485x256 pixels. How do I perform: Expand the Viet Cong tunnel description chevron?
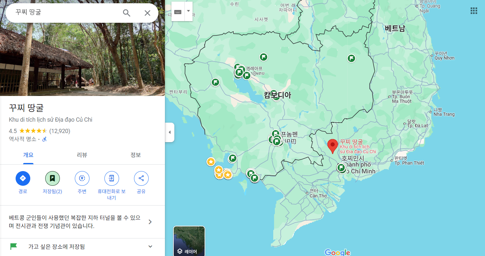150,222
